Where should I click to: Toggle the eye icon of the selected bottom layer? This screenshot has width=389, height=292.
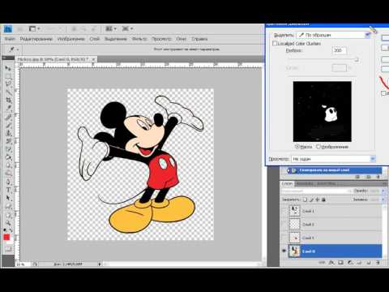tap(284, 251)
